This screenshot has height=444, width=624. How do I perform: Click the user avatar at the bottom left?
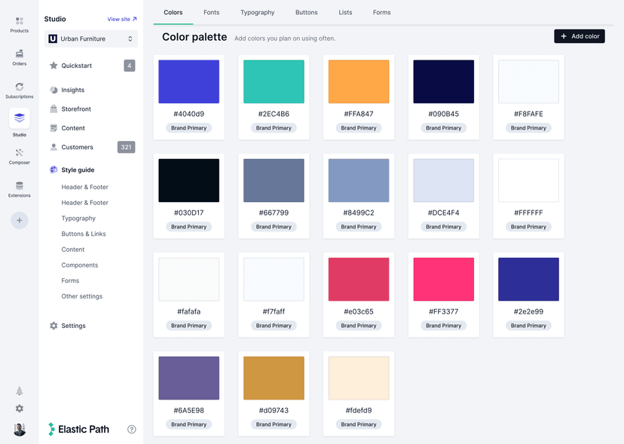19,429
